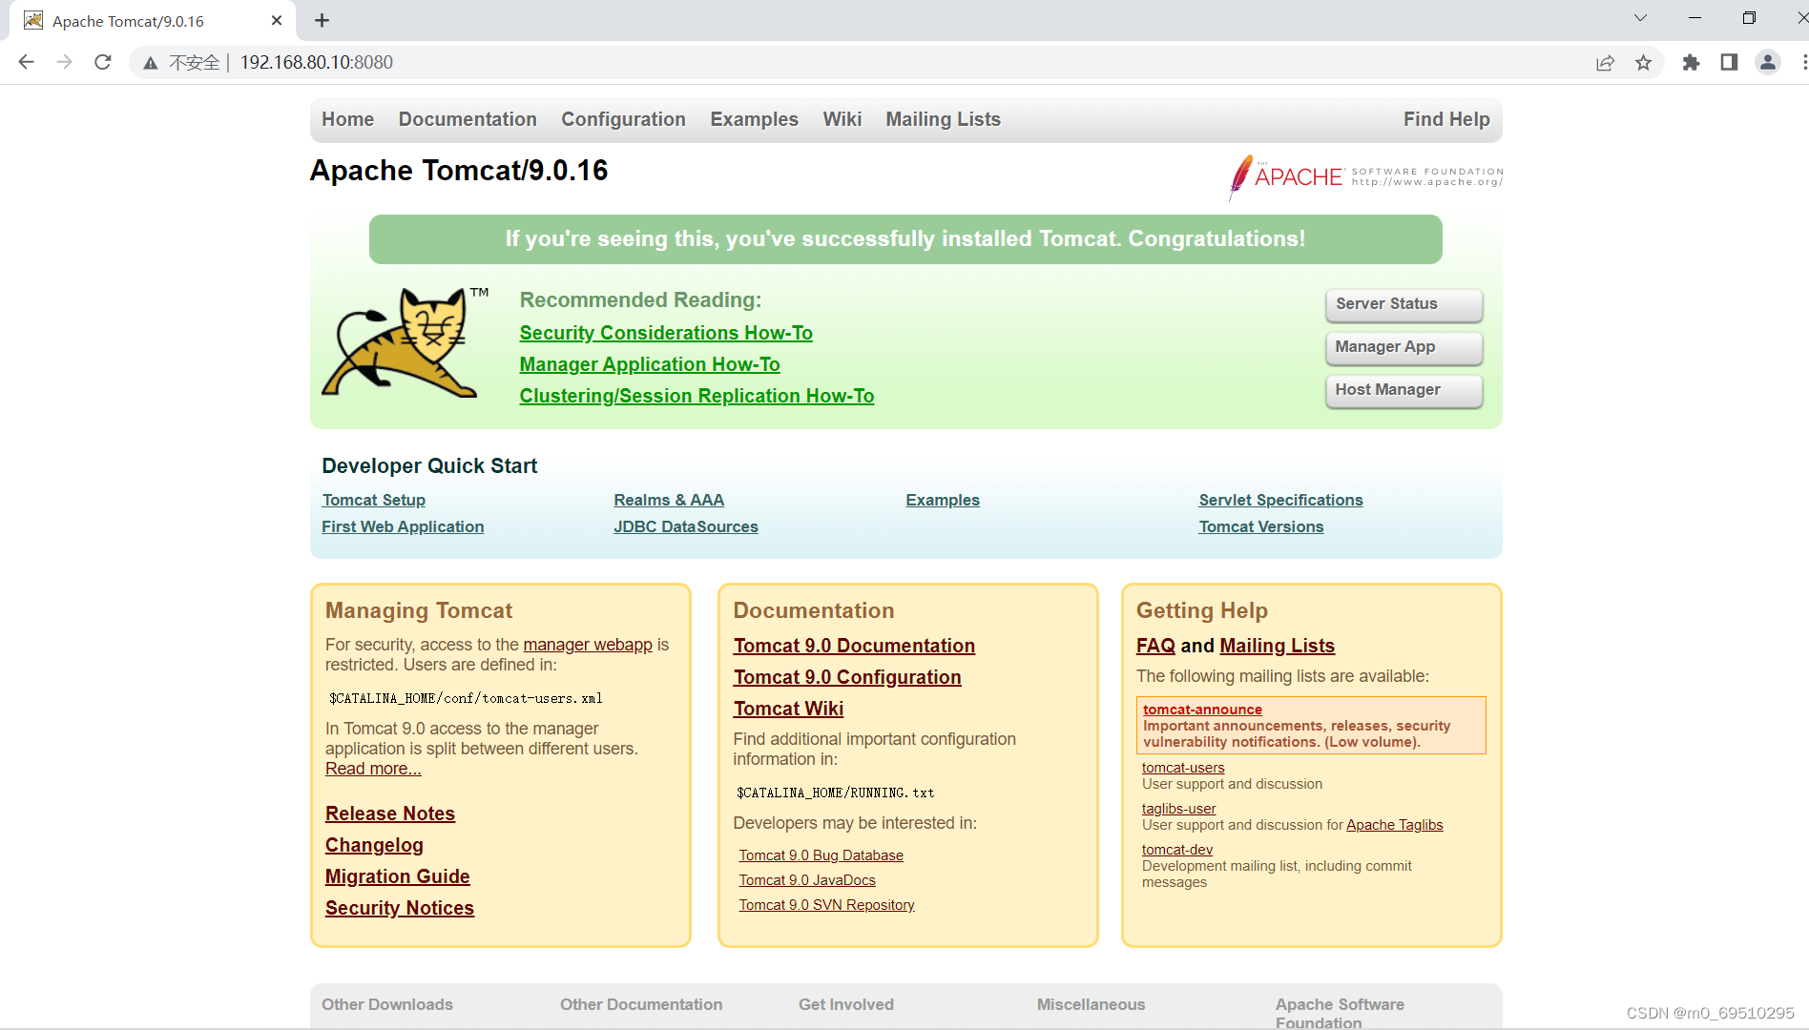This screenshot has height=1030, width=1809.
Task: Click the $CATALINA_HOME/RUNNING.txt path text
Action: (835, 793)
